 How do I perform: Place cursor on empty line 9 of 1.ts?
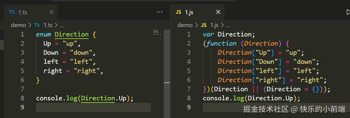point(93,107)
